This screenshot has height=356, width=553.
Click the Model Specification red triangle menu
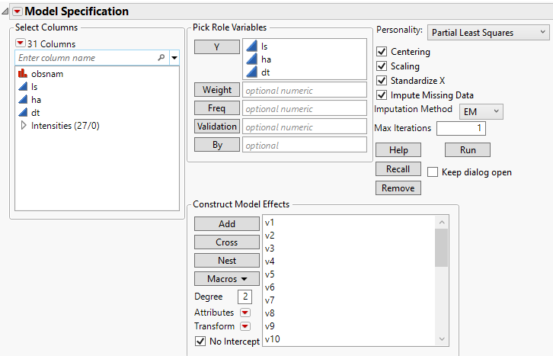coord(18,11)
